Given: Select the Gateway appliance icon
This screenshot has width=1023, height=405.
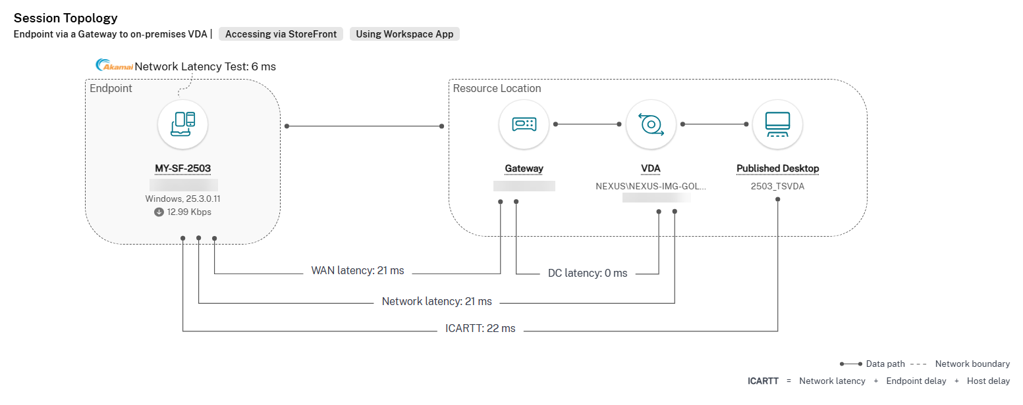Looking at the screenshot, I should click(x=523, y=124).
